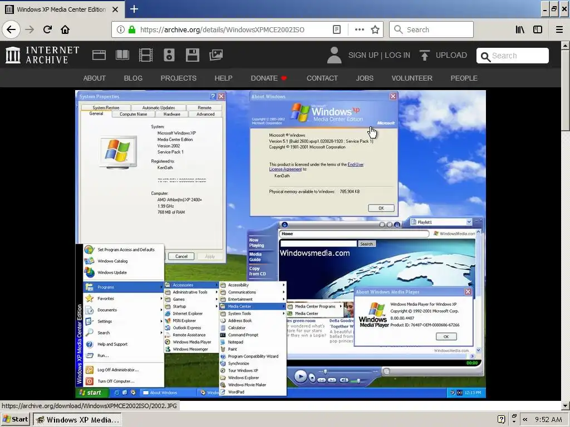Screen dimensions: 570x427
Task: Open a new tab with the plus button
Action: point(134,9)
